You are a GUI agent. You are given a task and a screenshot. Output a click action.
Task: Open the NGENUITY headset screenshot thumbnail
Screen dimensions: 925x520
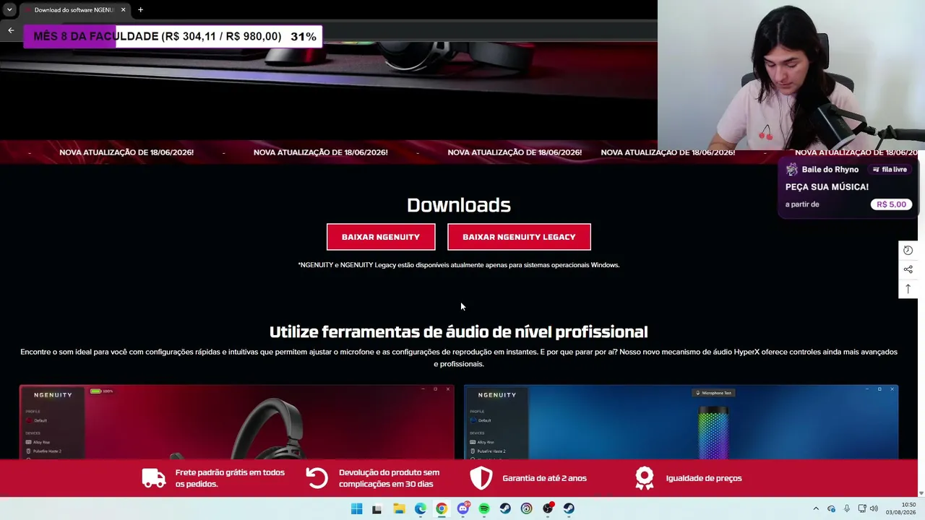(x=237, y=422)
